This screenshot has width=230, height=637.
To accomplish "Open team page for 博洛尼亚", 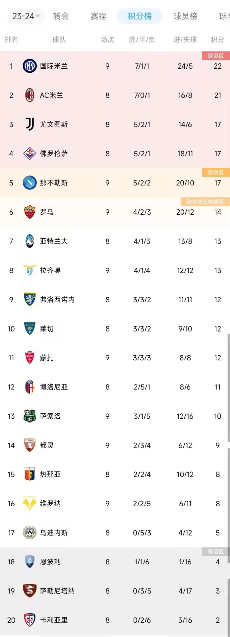I will [54, 387].
